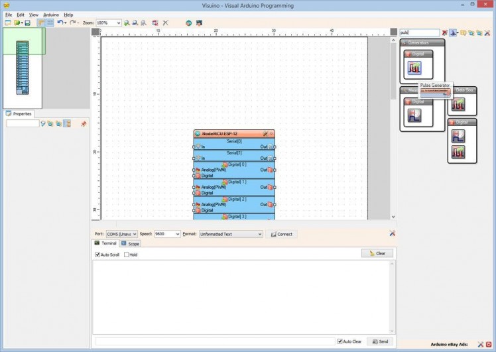Click the Send button

point(380,341)
